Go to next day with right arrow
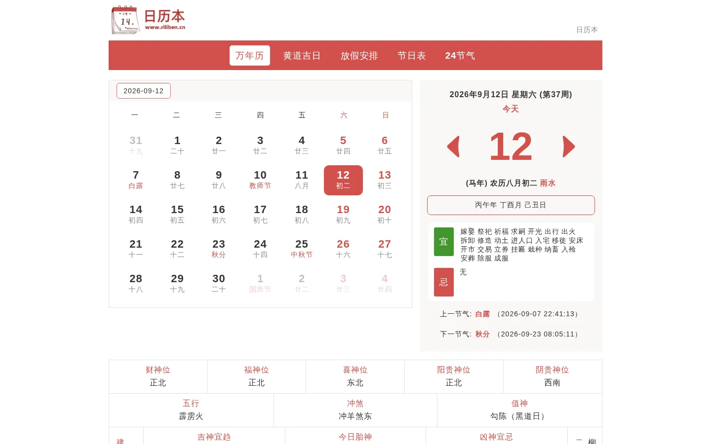711x444 pixels. click(x=569, y=147)
